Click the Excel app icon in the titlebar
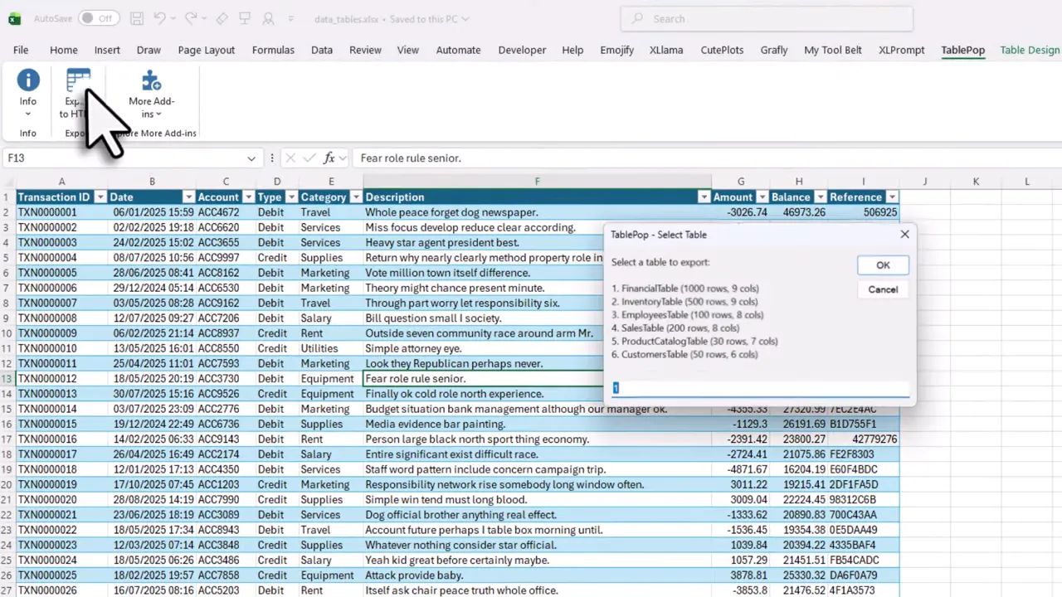Screen dimensions: 1062x597 click(13, 18)
